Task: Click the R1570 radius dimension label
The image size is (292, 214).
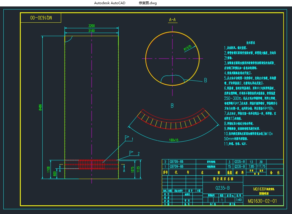Action: click(188, 48)
